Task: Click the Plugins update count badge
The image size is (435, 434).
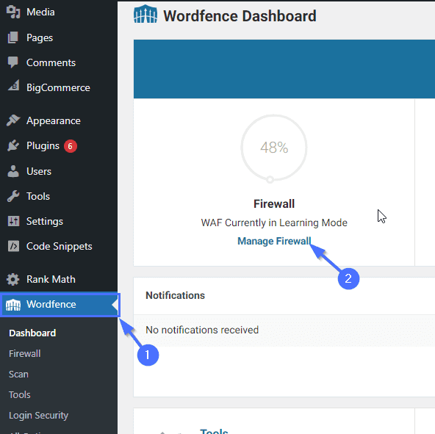Action: tap(71, 146)
